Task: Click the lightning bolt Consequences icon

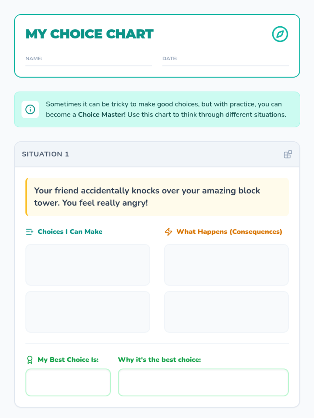Action: pos(169,232)
